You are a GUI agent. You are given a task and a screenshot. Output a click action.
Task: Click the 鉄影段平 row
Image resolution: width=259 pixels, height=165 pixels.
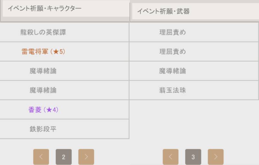pyautogui.click(x=64, y=129)
